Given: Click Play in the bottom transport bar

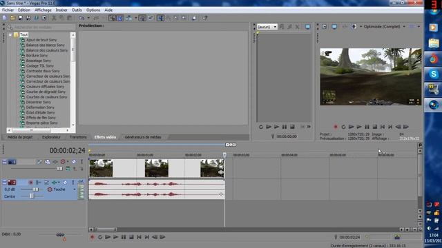Looking at the screenshot, I should click(x=115, y=237).
